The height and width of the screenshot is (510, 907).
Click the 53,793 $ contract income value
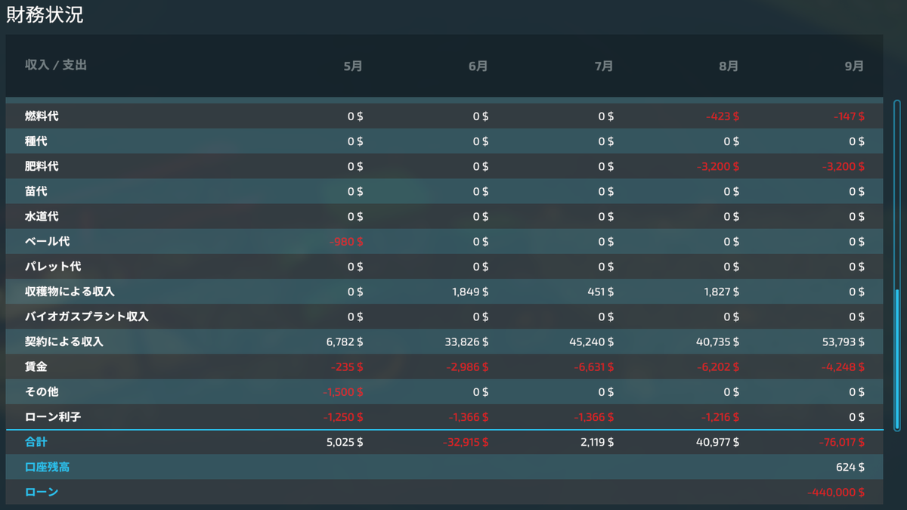point(843,342)
